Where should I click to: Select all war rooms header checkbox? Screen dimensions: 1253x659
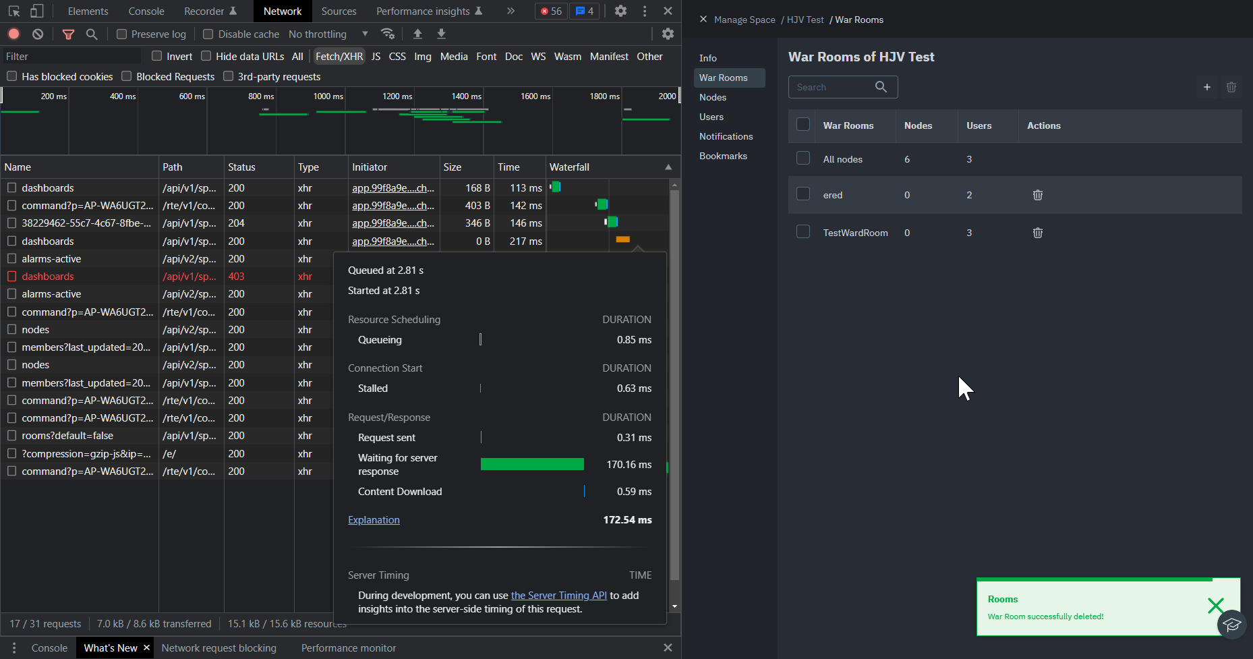[x=803, y=125]
